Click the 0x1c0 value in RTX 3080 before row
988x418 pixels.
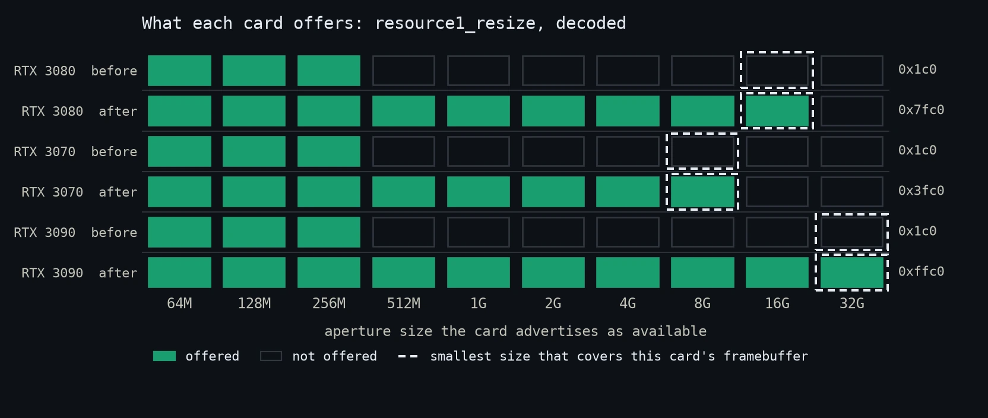point(917,69)
